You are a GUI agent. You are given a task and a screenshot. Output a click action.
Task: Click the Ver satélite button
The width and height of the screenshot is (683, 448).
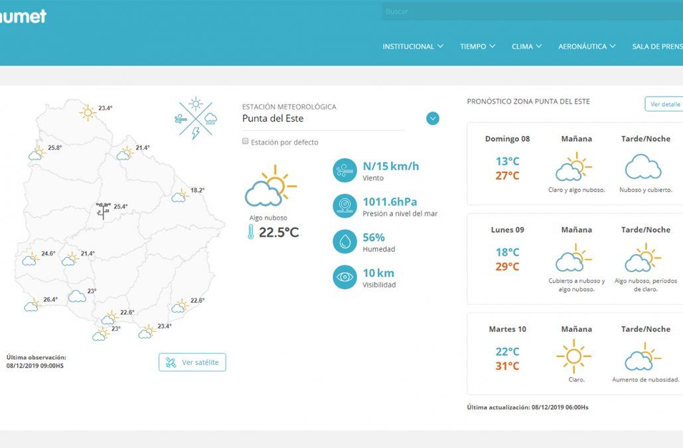[x=192, y=362]
